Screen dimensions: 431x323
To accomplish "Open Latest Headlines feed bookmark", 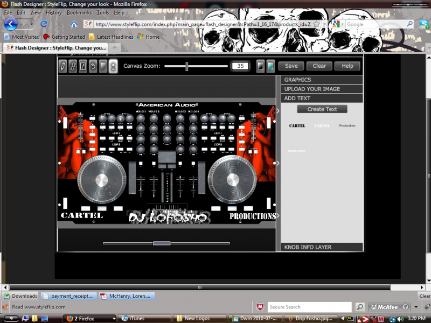I will click(112, 37).
